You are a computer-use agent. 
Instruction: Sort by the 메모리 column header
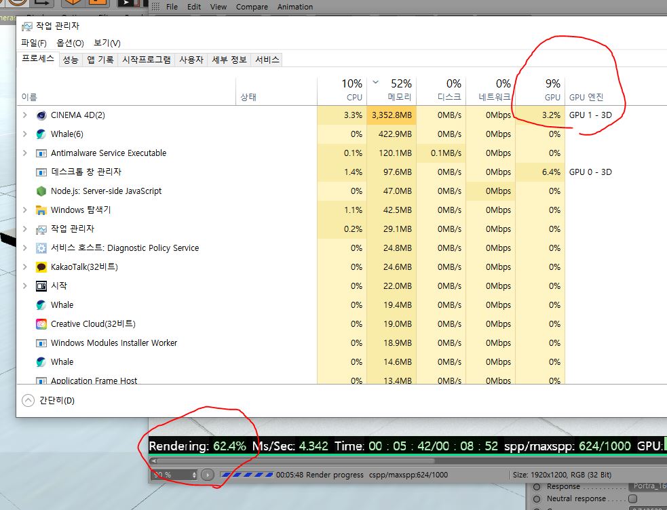pos(392,90)
